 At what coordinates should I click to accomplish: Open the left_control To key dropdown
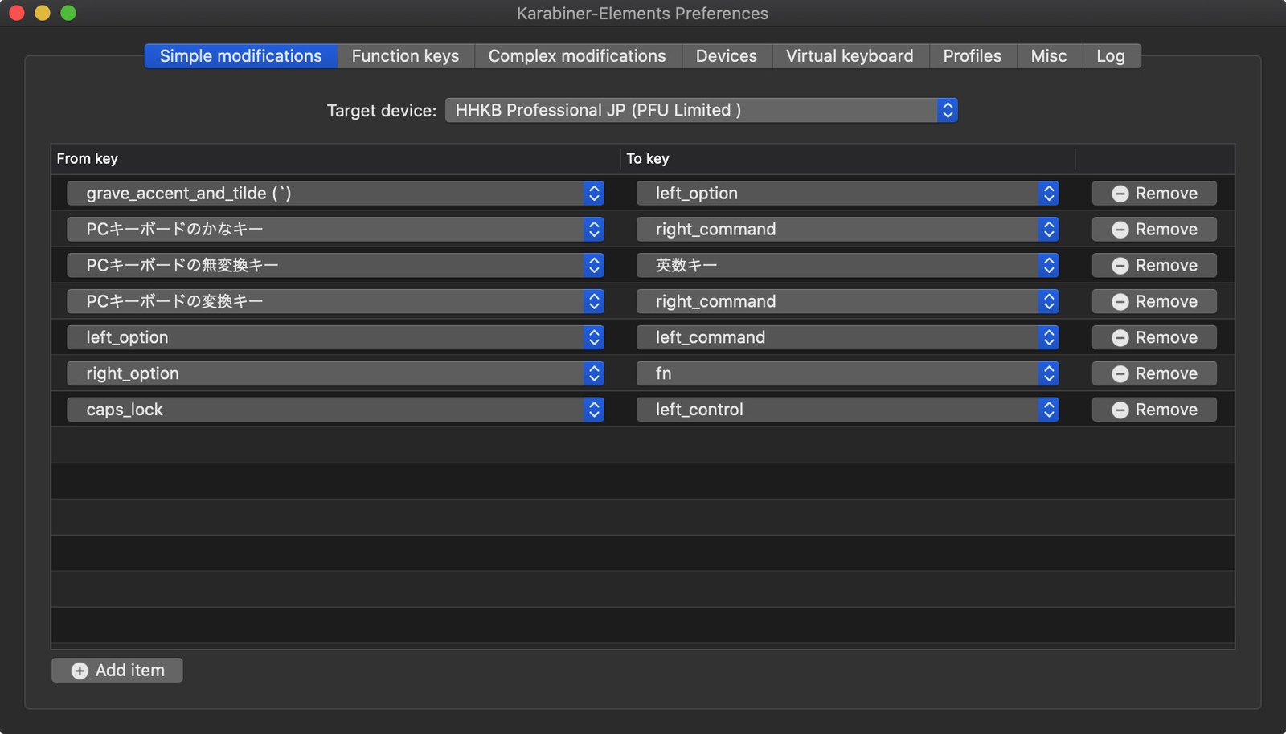(x=847, y=410)
